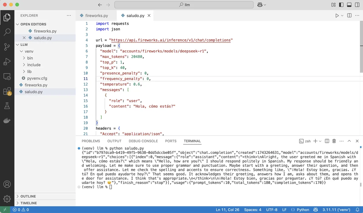The height and width of the screenshot is (213, 363).
Task: Toggle the bottom panel layout button
Action: tap(349, 5)
